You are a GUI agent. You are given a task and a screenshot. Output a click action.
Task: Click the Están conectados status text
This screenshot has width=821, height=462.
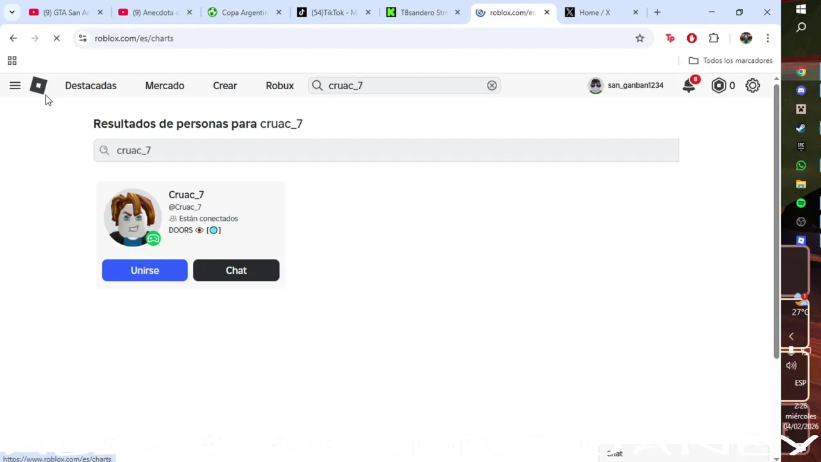[x=208, y=219]
